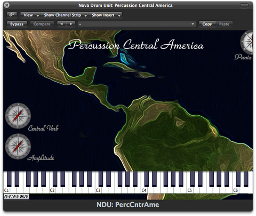Play the C5 piano key
Image resolution: width=256 pixels, height=216 pixels.
point(189,190)
